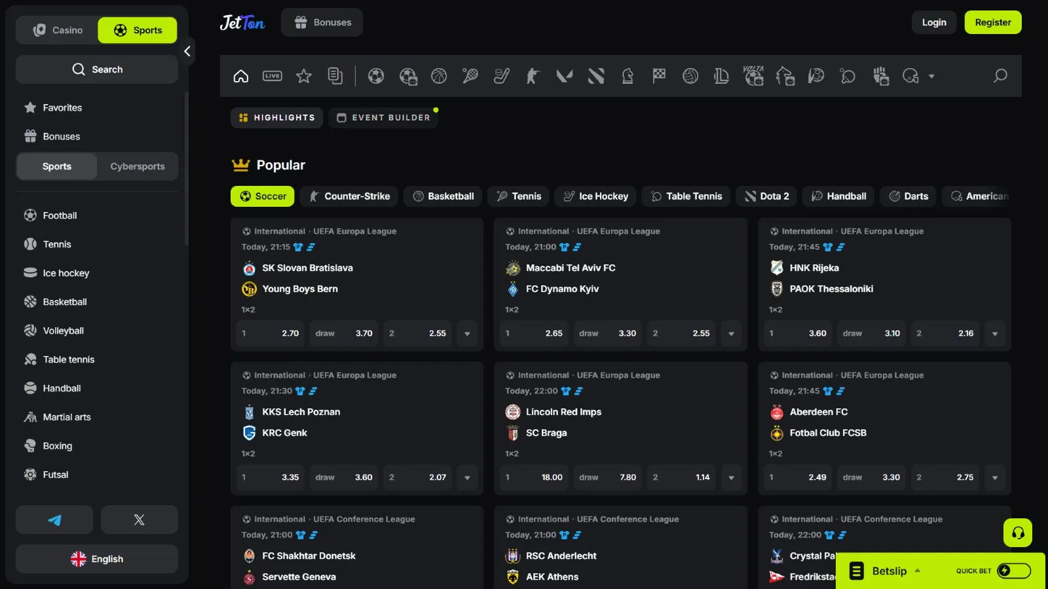Open the LIVE events icon

point(272,76)
